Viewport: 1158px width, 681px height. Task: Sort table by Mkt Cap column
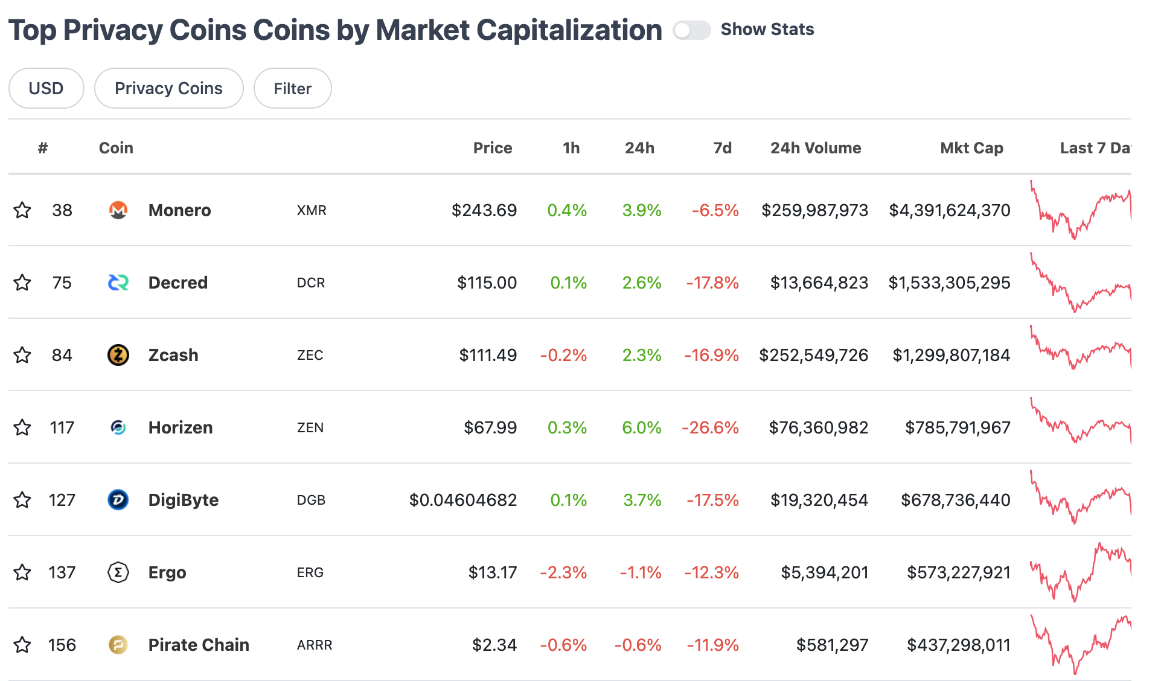click(x=971, y=148)
